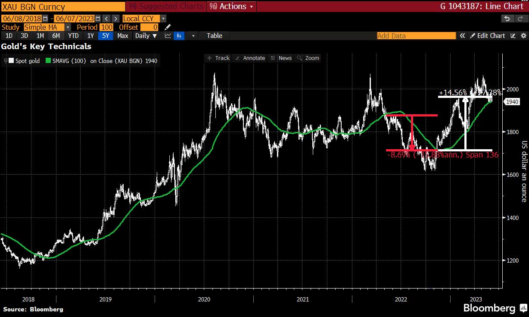Undo the last chart action

(x=507, y=19)
